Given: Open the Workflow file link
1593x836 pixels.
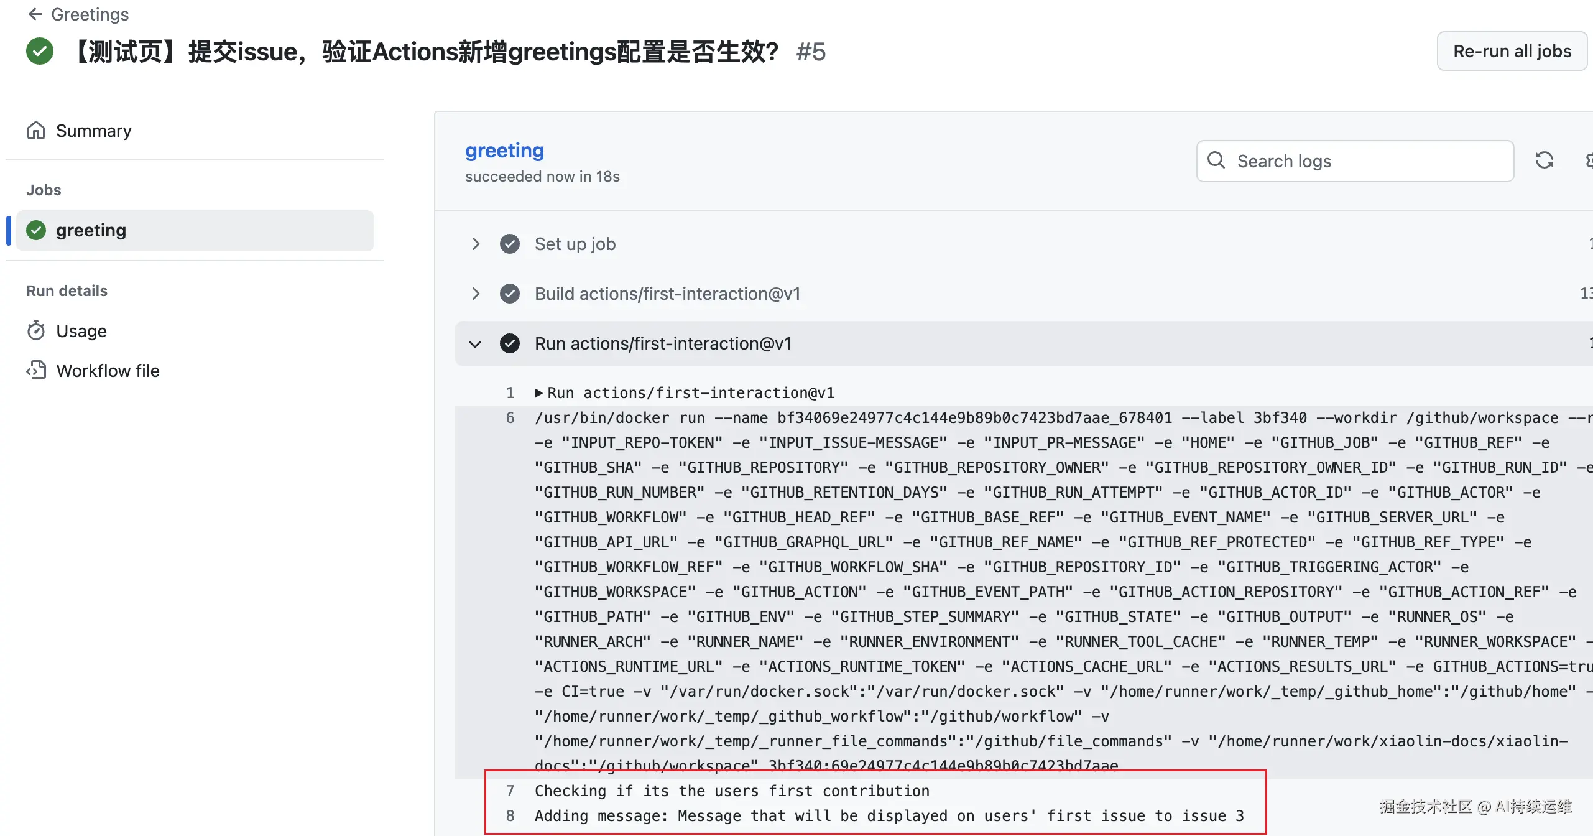Looking at the screenshot, I should click(x=108, y=371).
